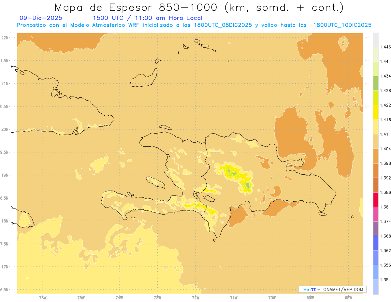Click the light orange swatch between 1.398 and 1.404

(376, 156)
